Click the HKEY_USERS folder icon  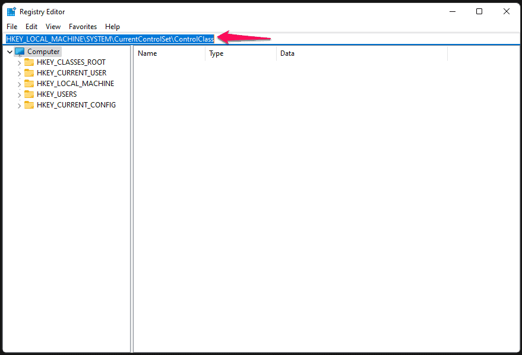point(29,94)
